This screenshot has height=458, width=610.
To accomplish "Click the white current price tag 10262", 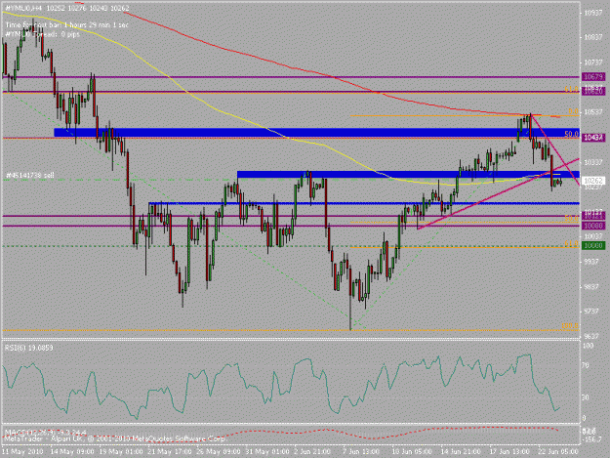I will [x=593, y=181].
